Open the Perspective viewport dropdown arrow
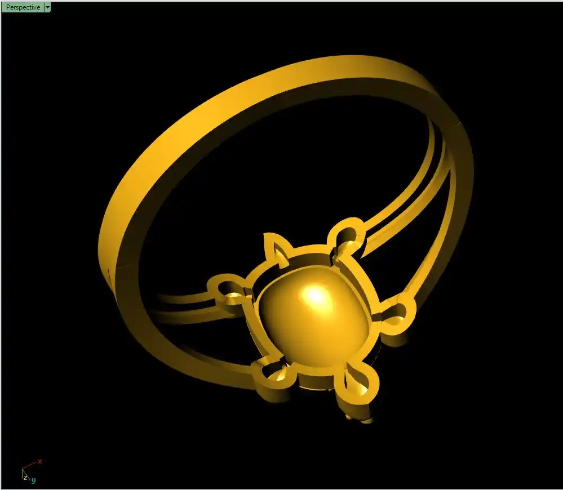The width and height of the screenshot is (563, 490). [x=47, y=7]
